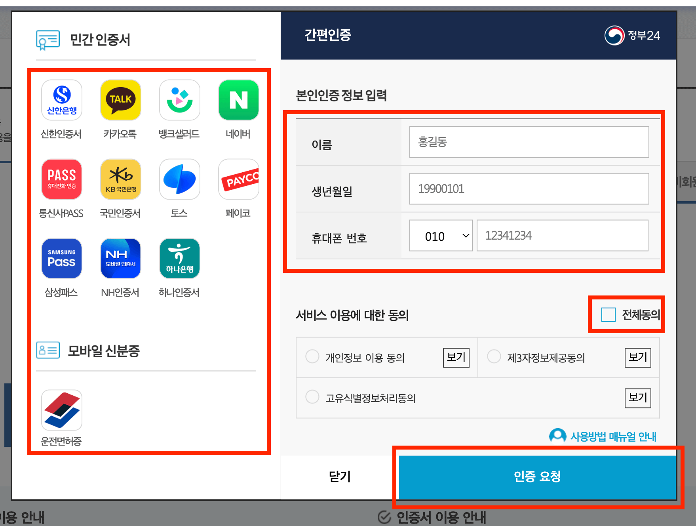Click 보기 for 제3자정보제공동의
Image resolution: width=696 pixels, height=526 pixels.
tap(638, 358)
